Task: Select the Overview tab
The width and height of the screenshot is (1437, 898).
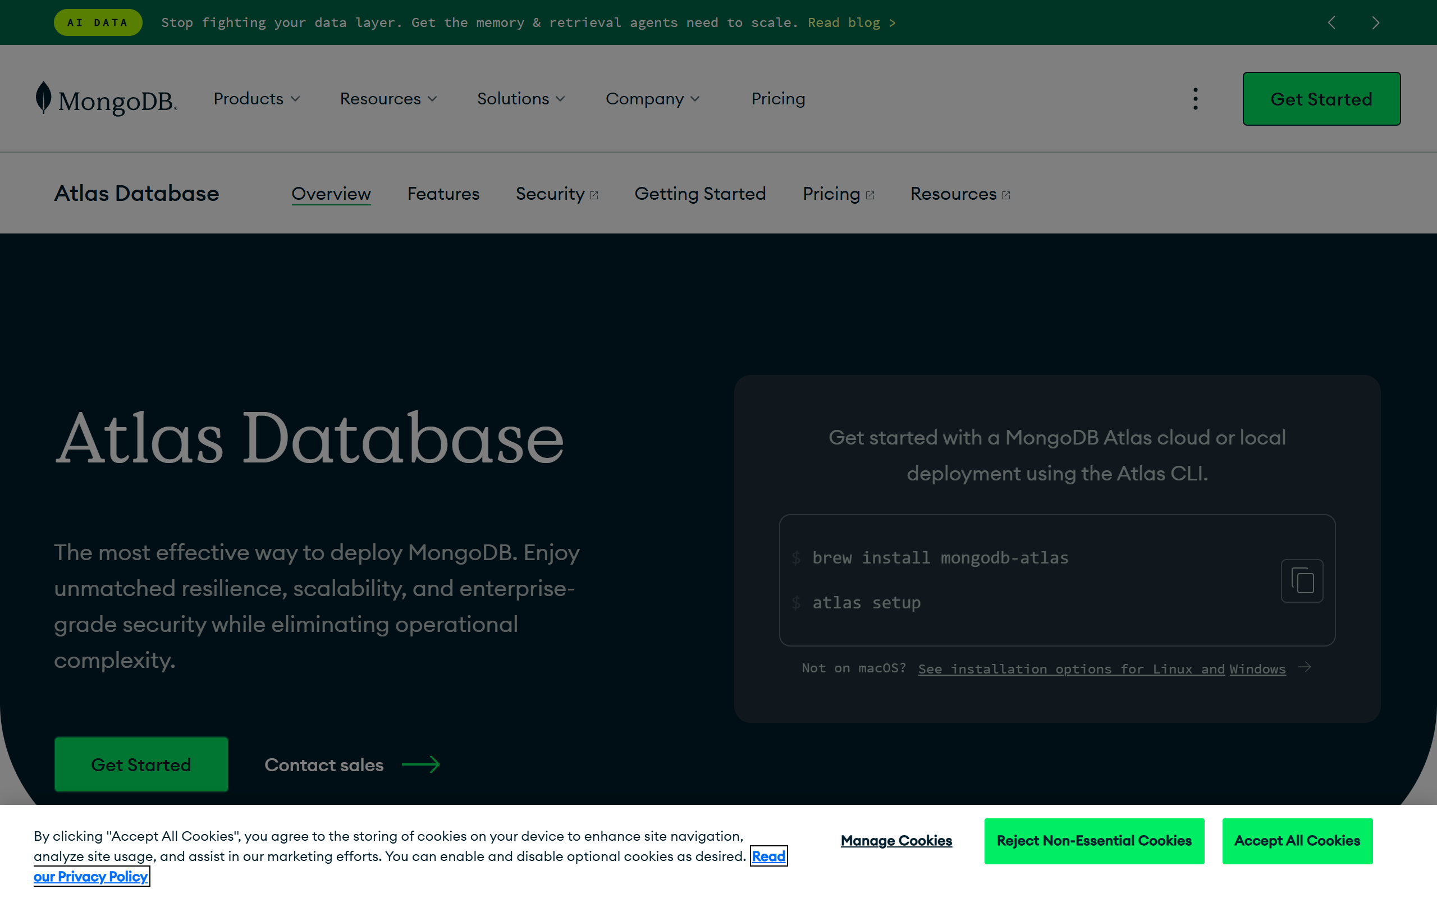Action: (x=331, y=194)
